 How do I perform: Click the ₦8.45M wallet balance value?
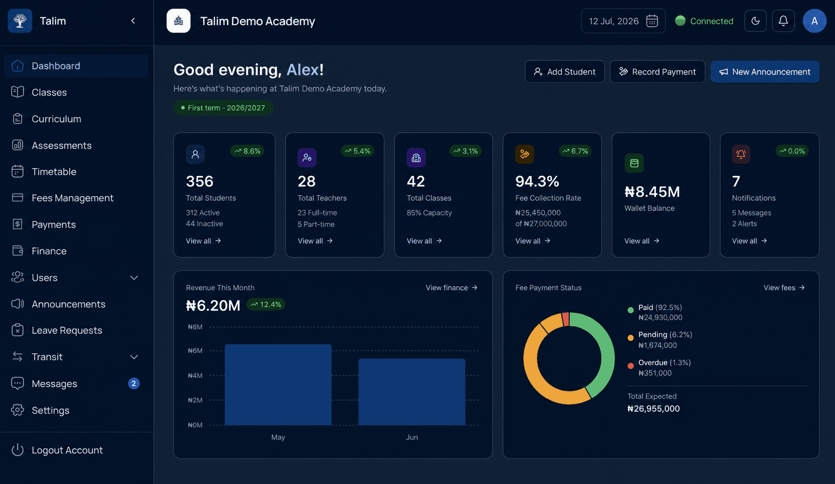(x=652, y=192)
